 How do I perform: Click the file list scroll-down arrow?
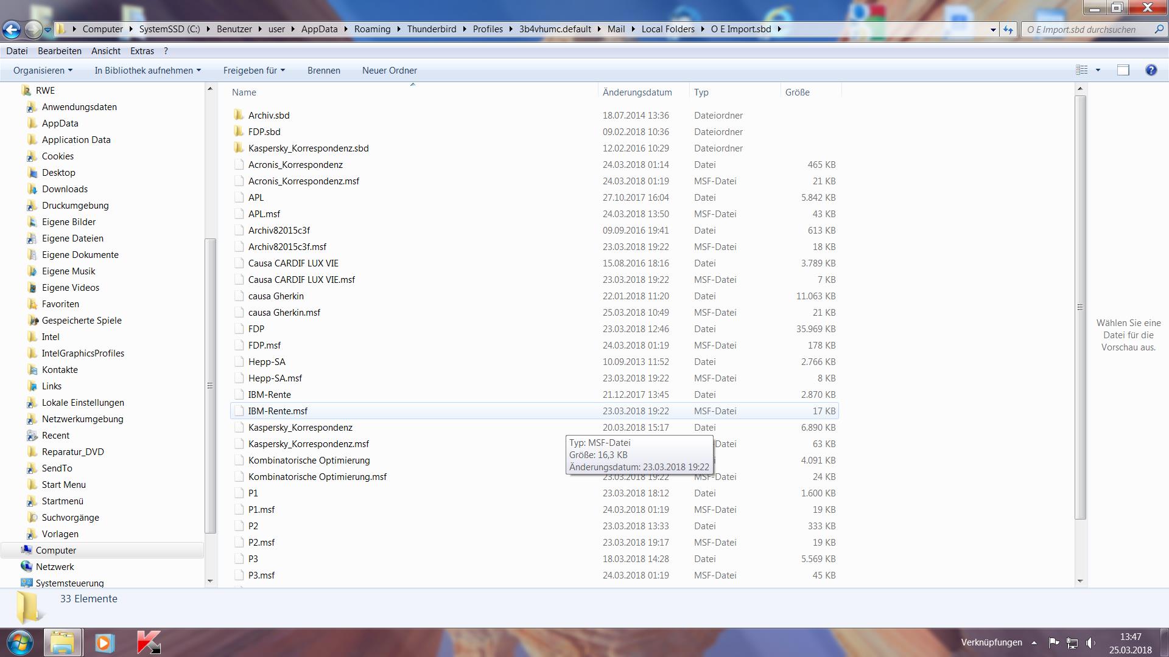[x=1080, y=581]
